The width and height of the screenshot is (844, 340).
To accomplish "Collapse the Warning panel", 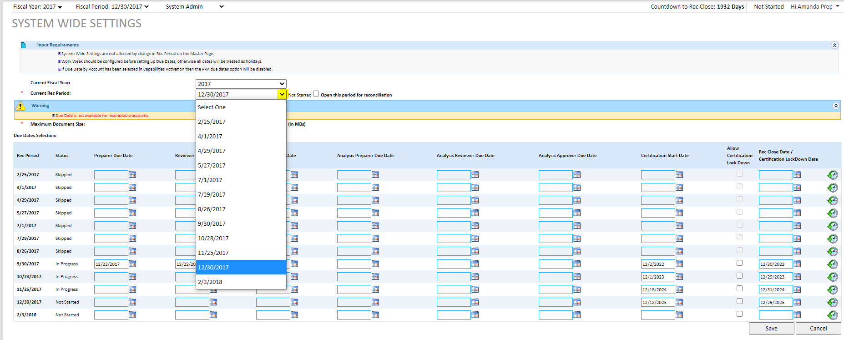I will point(836,106).
